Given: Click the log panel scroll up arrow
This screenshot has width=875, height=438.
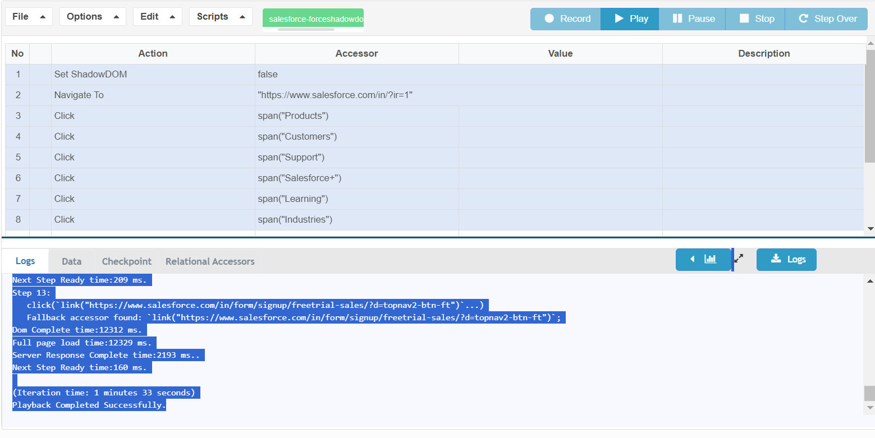Looking at the screenshot, I should [869, 281].
